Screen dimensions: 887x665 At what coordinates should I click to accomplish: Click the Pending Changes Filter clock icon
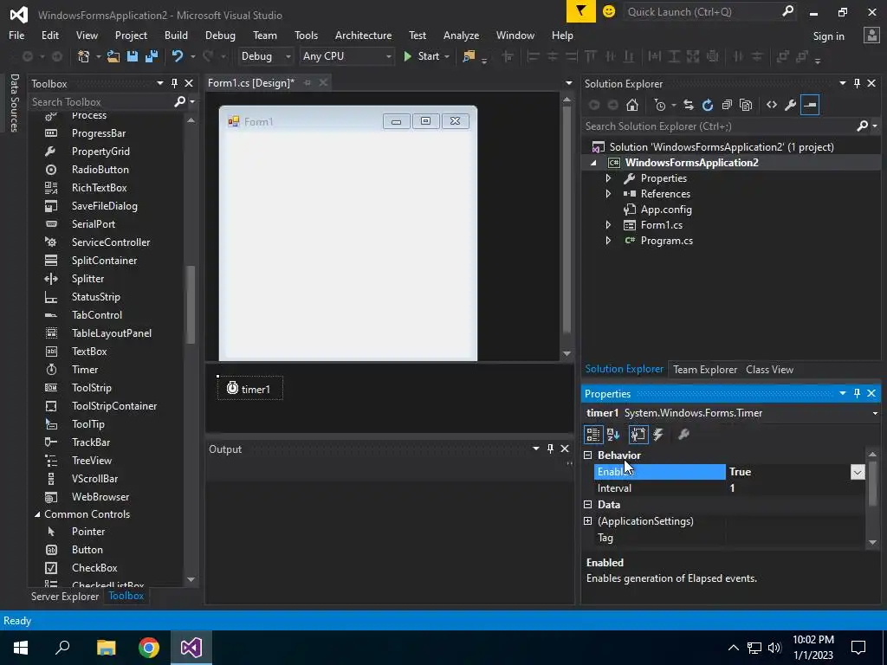point(659,105)
